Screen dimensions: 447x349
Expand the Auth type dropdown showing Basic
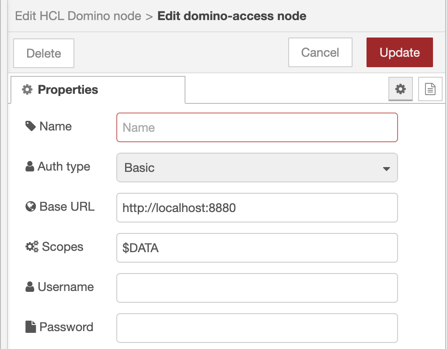coord(257,168)
